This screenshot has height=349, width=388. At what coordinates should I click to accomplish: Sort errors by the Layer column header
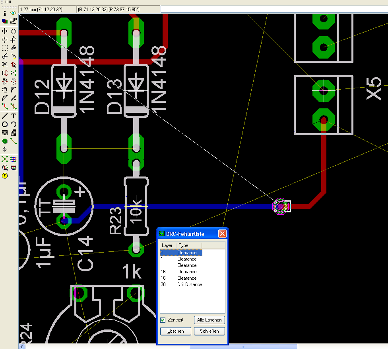tap(168, 245)
